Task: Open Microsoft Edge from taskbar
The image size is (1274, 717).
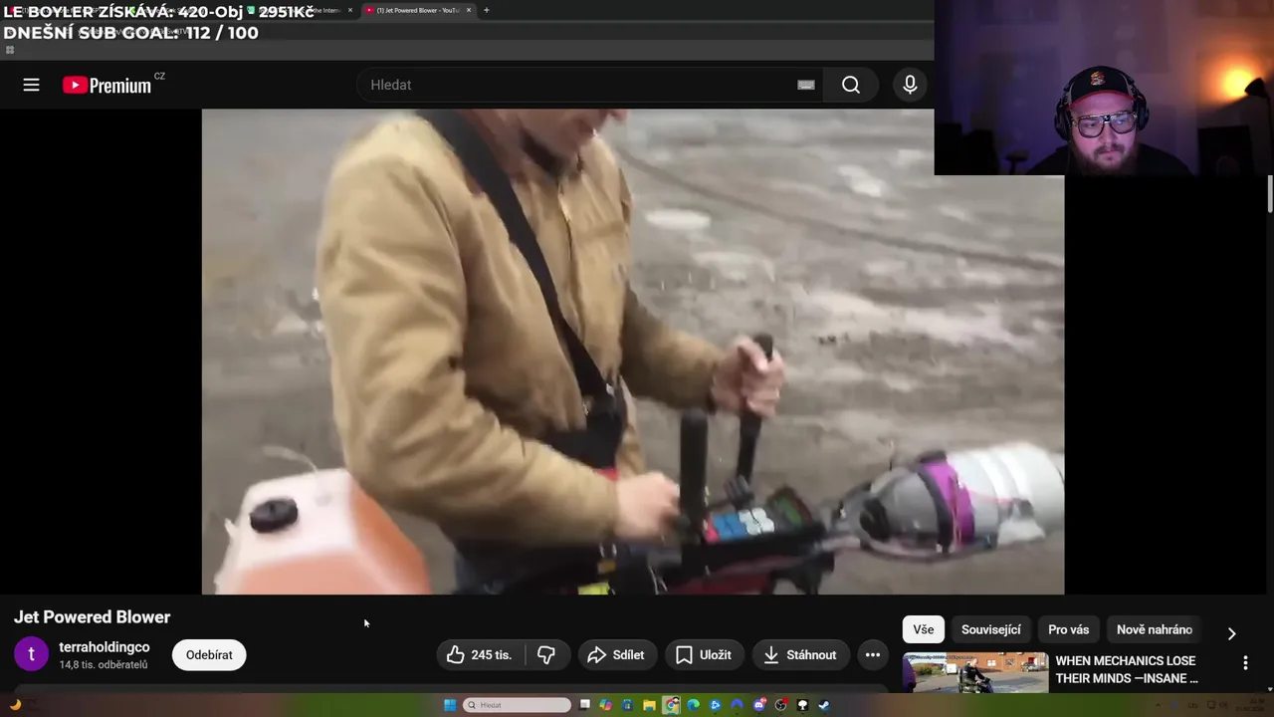Action: tap(693, 705)
